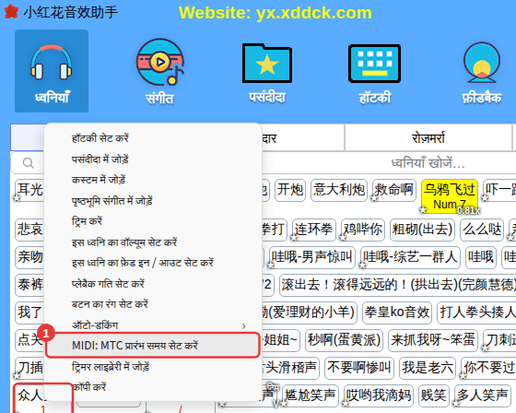Play the 滚出去！滚得远远的 sound button
The height and width of the screenshot is (413, 516).
[397, 285]
